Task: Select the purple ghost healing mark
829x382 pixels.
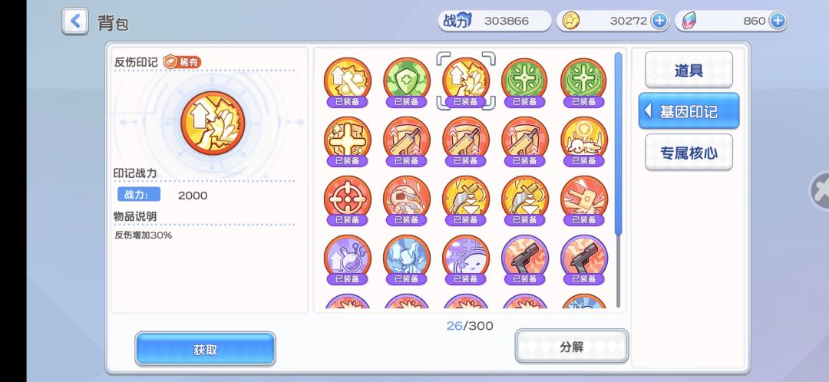Action: 466,259
